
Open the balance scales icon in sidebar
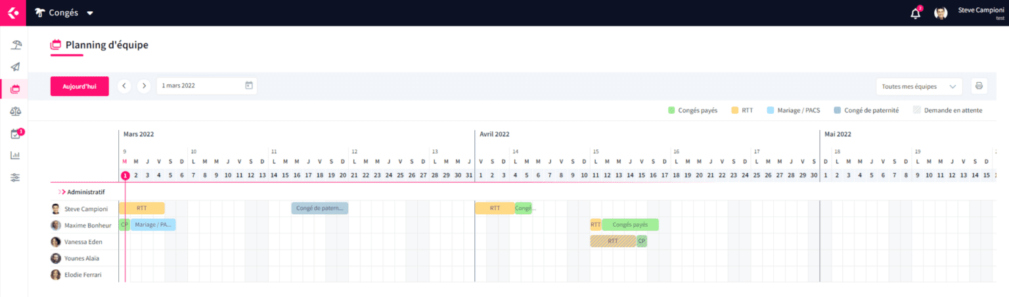pos(16,112)
